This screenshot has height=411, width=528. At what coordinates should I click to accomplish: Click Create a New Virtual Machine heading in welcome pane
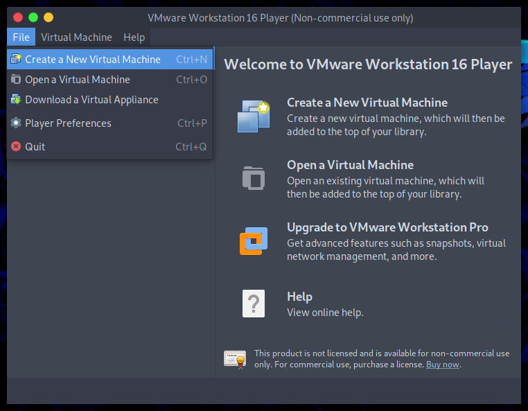367,103
